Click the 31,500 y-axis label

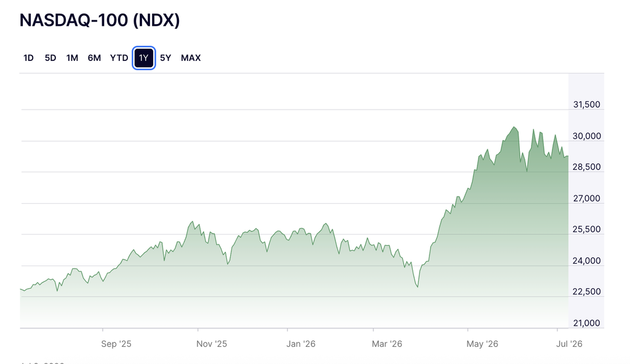point(586,105)
